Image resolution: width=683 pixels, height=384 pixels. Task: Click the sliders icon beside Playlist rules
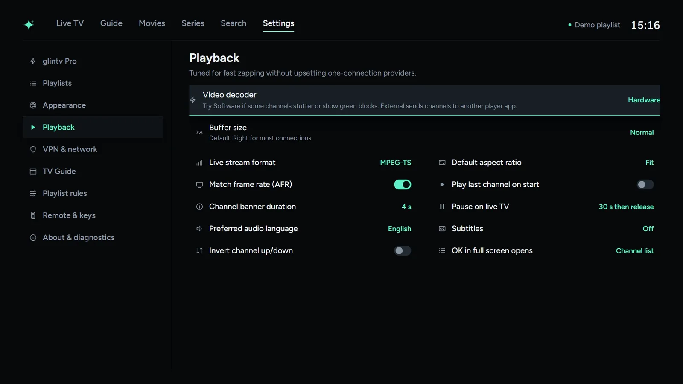(33, 194)
